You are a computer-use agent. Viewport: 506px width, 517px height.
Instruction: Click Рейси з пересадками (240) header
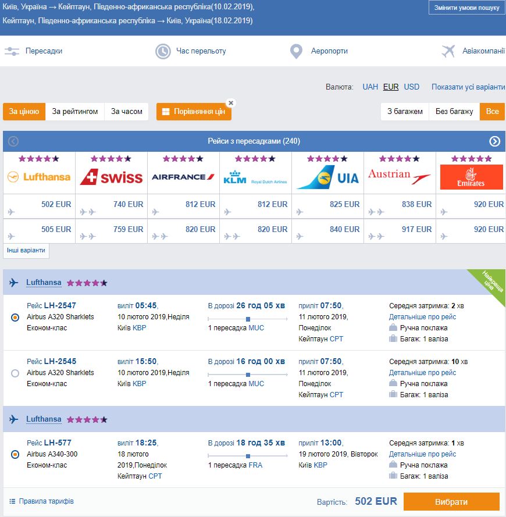254,141
